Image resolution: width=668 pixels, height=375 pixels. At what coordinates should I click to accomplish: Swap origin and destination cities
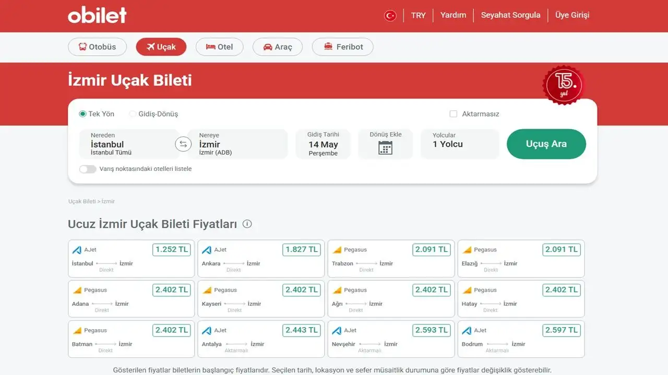click(183, 144)
